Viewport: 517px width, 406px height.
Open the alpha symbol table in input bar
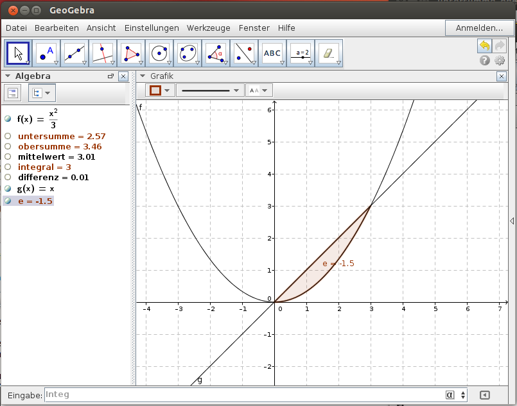coord(450,395)
